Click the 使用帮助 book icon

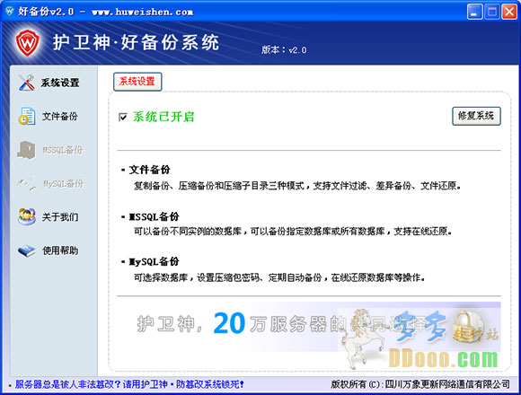pos(27,250)
